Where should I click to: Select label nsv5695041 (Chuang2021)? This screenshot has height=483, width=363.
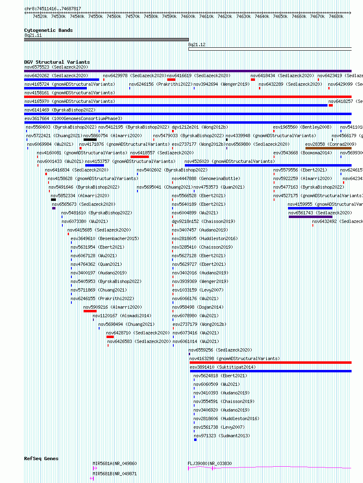pos(165,187)
